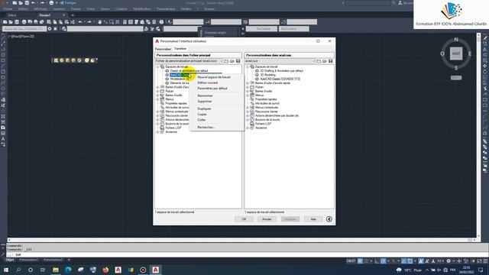Click Partager in title bar
This screenshot has height=275, width=489.
click(x=68, y=3)
